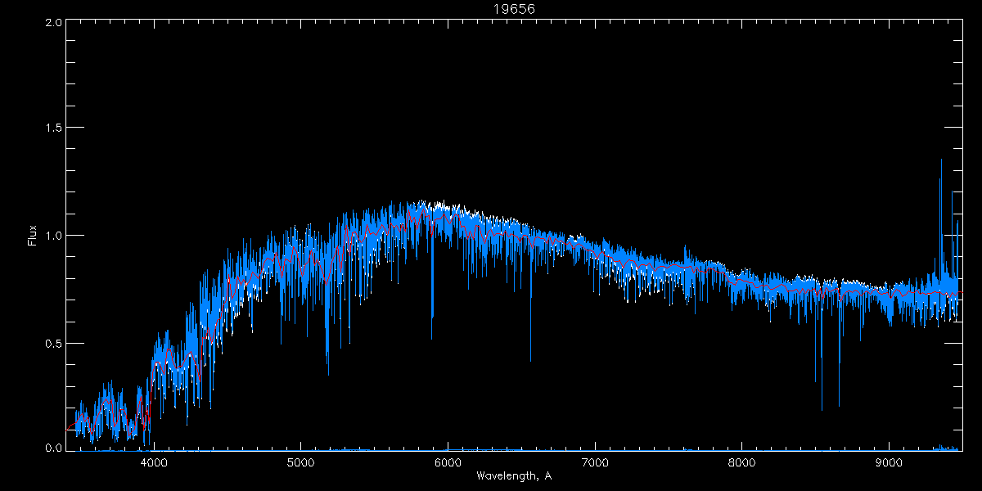Viewport: 982px width, 491px height.
Task: Click the deep absorption line near 6560 Å
Action: [530, 358]
